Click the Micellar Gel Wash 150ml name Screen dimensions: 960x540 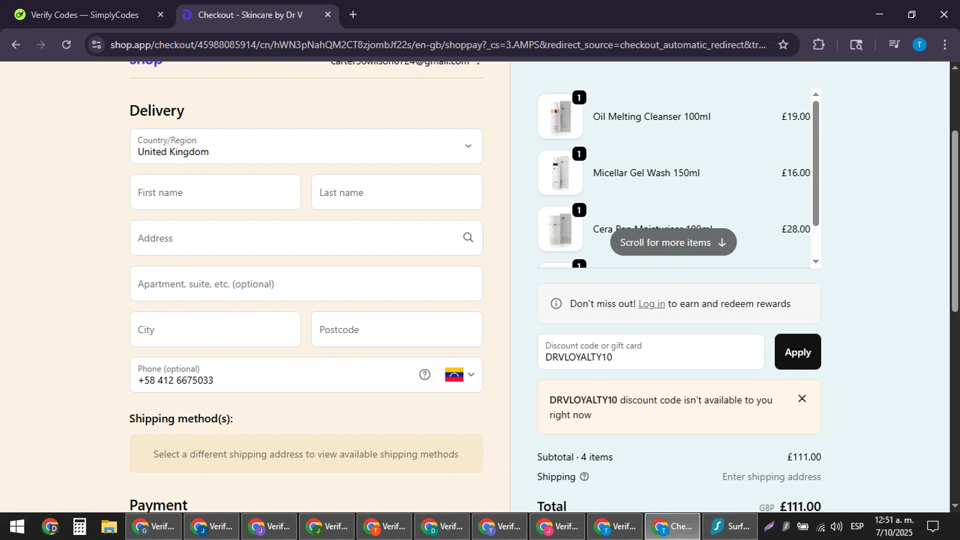pyautogui.click(x=646, y=173)
